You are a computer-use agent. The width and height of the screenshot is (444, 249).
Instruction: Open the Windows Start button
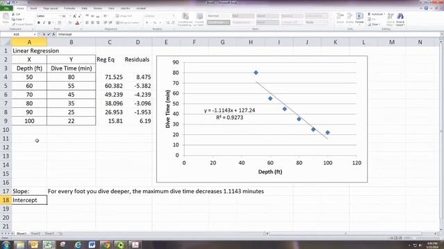[6, 244]
